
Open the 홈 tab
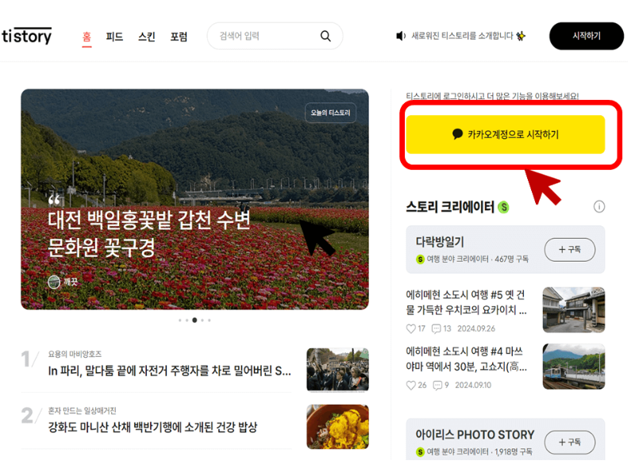pyautogui.click(x=87, y=36)
